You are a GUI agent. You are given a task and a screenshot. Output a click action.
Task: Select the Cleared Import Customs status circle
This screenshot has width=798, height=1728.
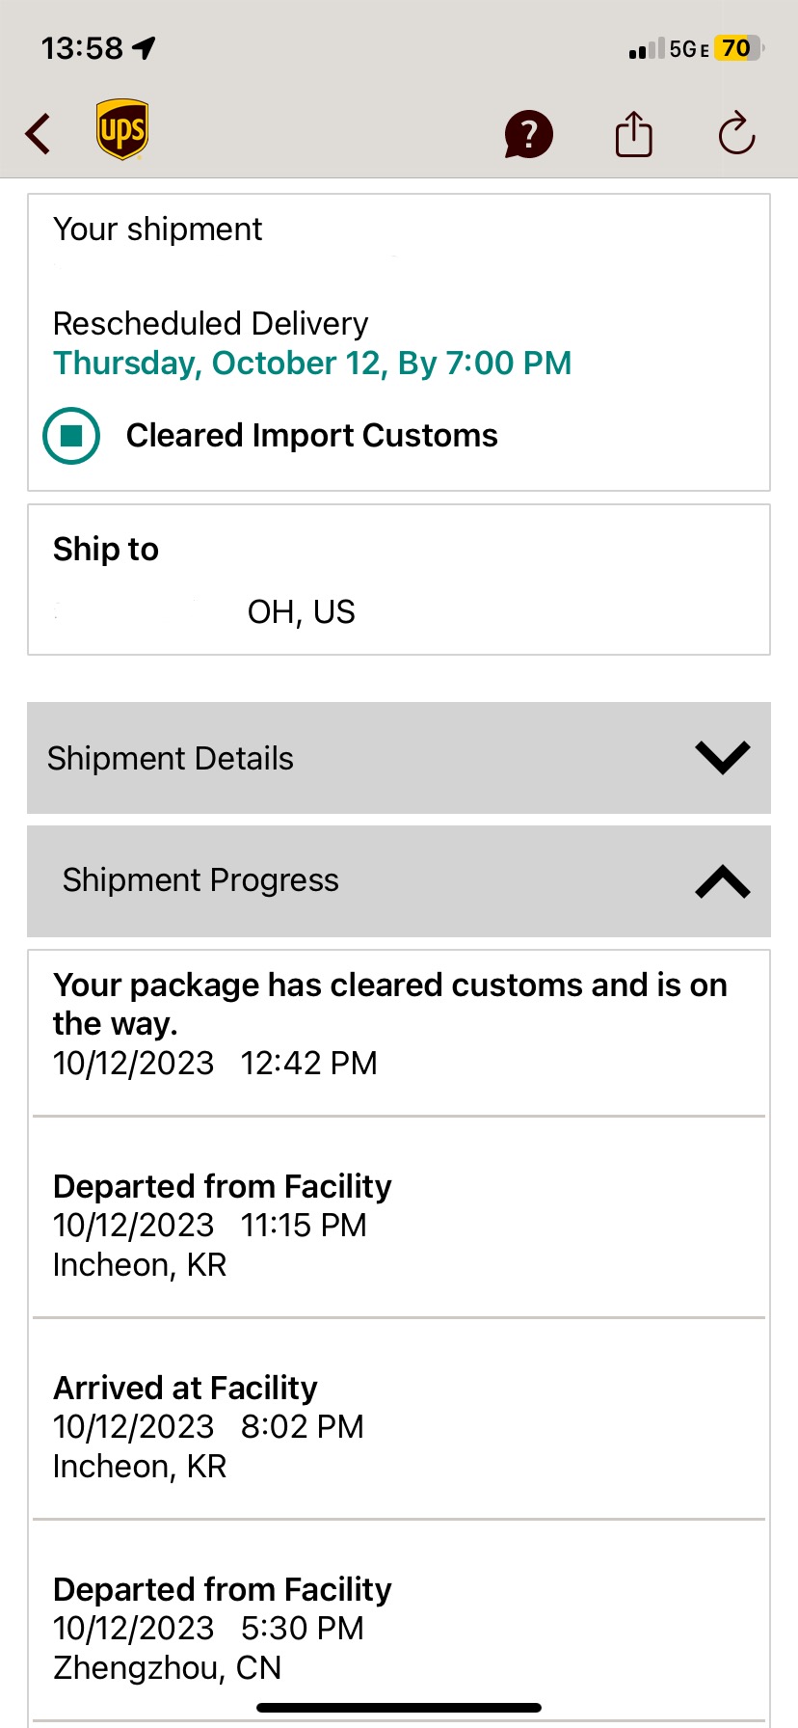[x=71, y=436]
